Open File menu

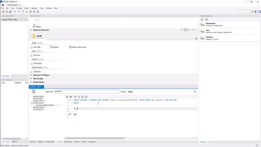tap(2, 8)
